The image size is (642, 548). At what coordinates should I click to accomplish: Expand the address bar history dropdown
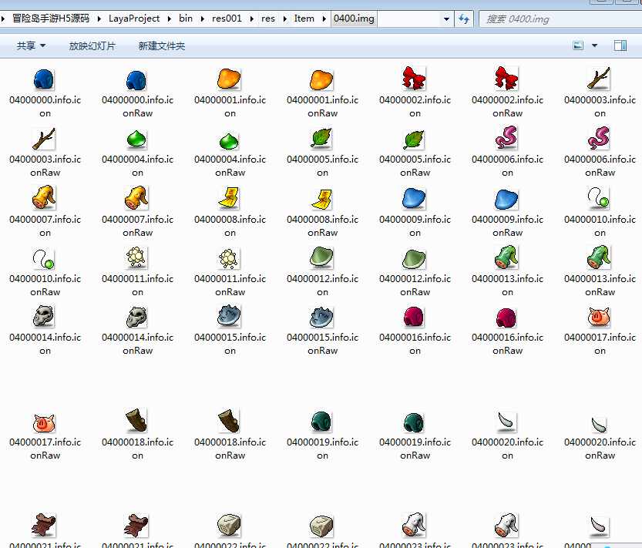pyautogui.click(x=447, y=18)
